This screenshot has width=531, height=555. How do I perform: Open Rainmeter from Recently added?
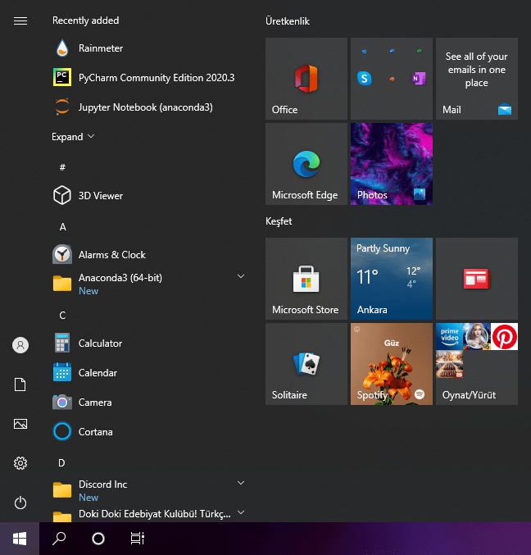pos(147,48)
